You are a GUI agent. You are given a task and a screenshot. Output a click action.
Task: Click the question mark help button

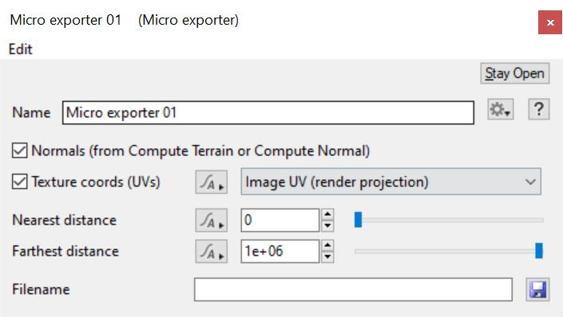pos(538,109)
